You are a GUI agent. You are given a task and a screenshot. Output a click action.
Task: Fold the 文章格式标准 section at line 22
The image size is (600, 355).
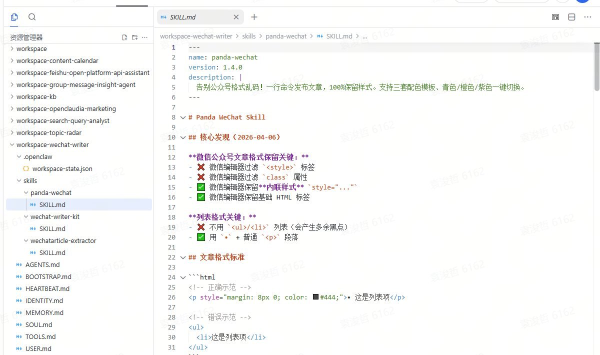point(182,257)
